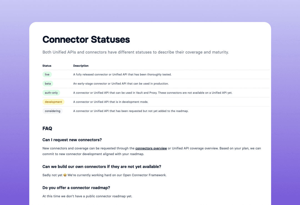Click "Can we build our own connectors" heading
The width and height of the screenshot is (300, 205).
(102, 167)
